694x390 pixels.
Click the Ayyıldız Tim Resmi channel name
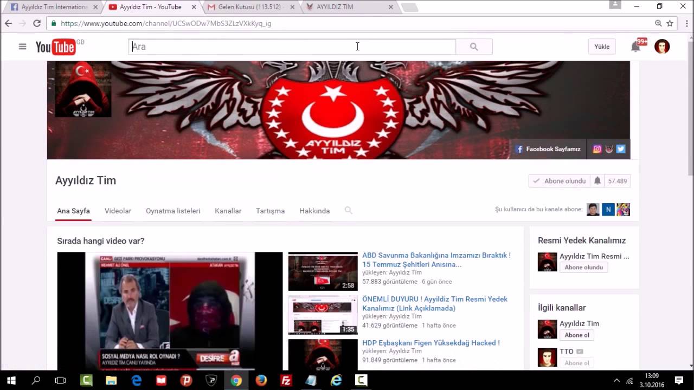click(594, 256)
